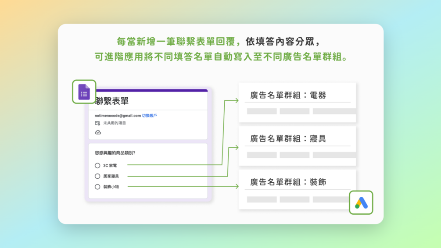Open the 廣告名單群組：電器 card
This screenshot has height=248, width=441.
[x=297, y=103]
